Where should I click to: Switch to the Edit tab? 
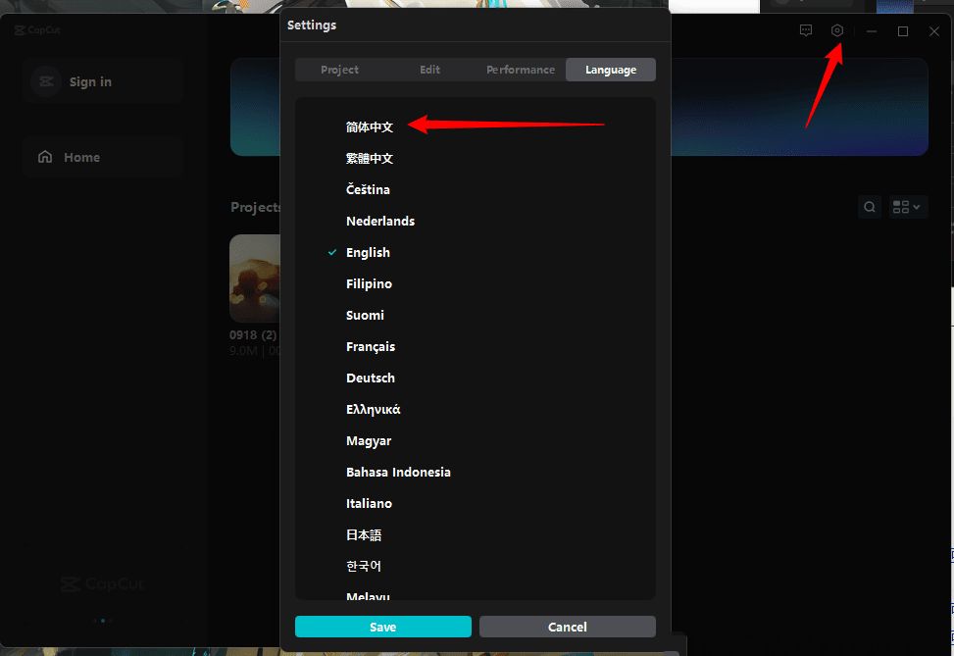429,70
